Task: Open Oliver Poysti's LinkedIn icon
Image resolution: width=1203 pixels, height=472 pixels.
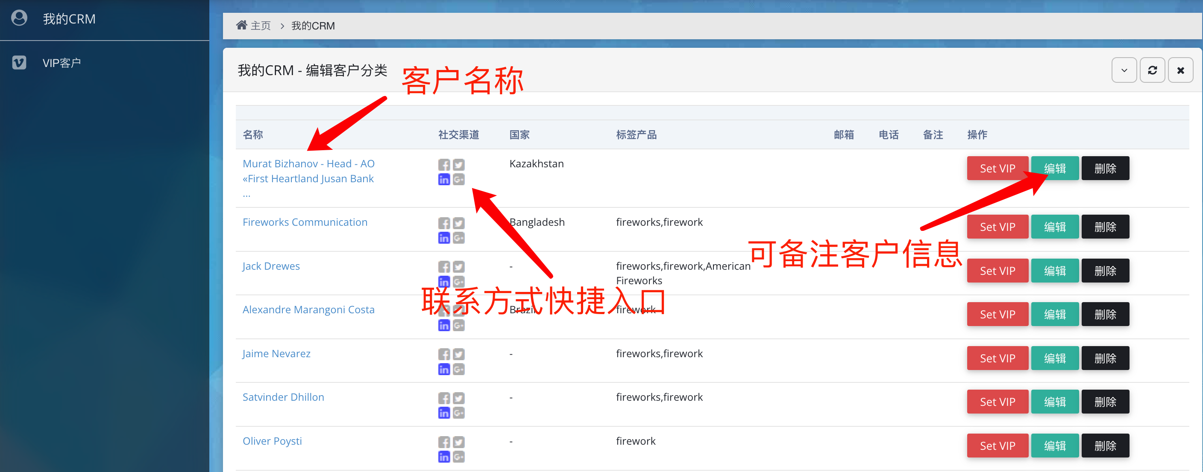Action: click(x=444, y=457)
